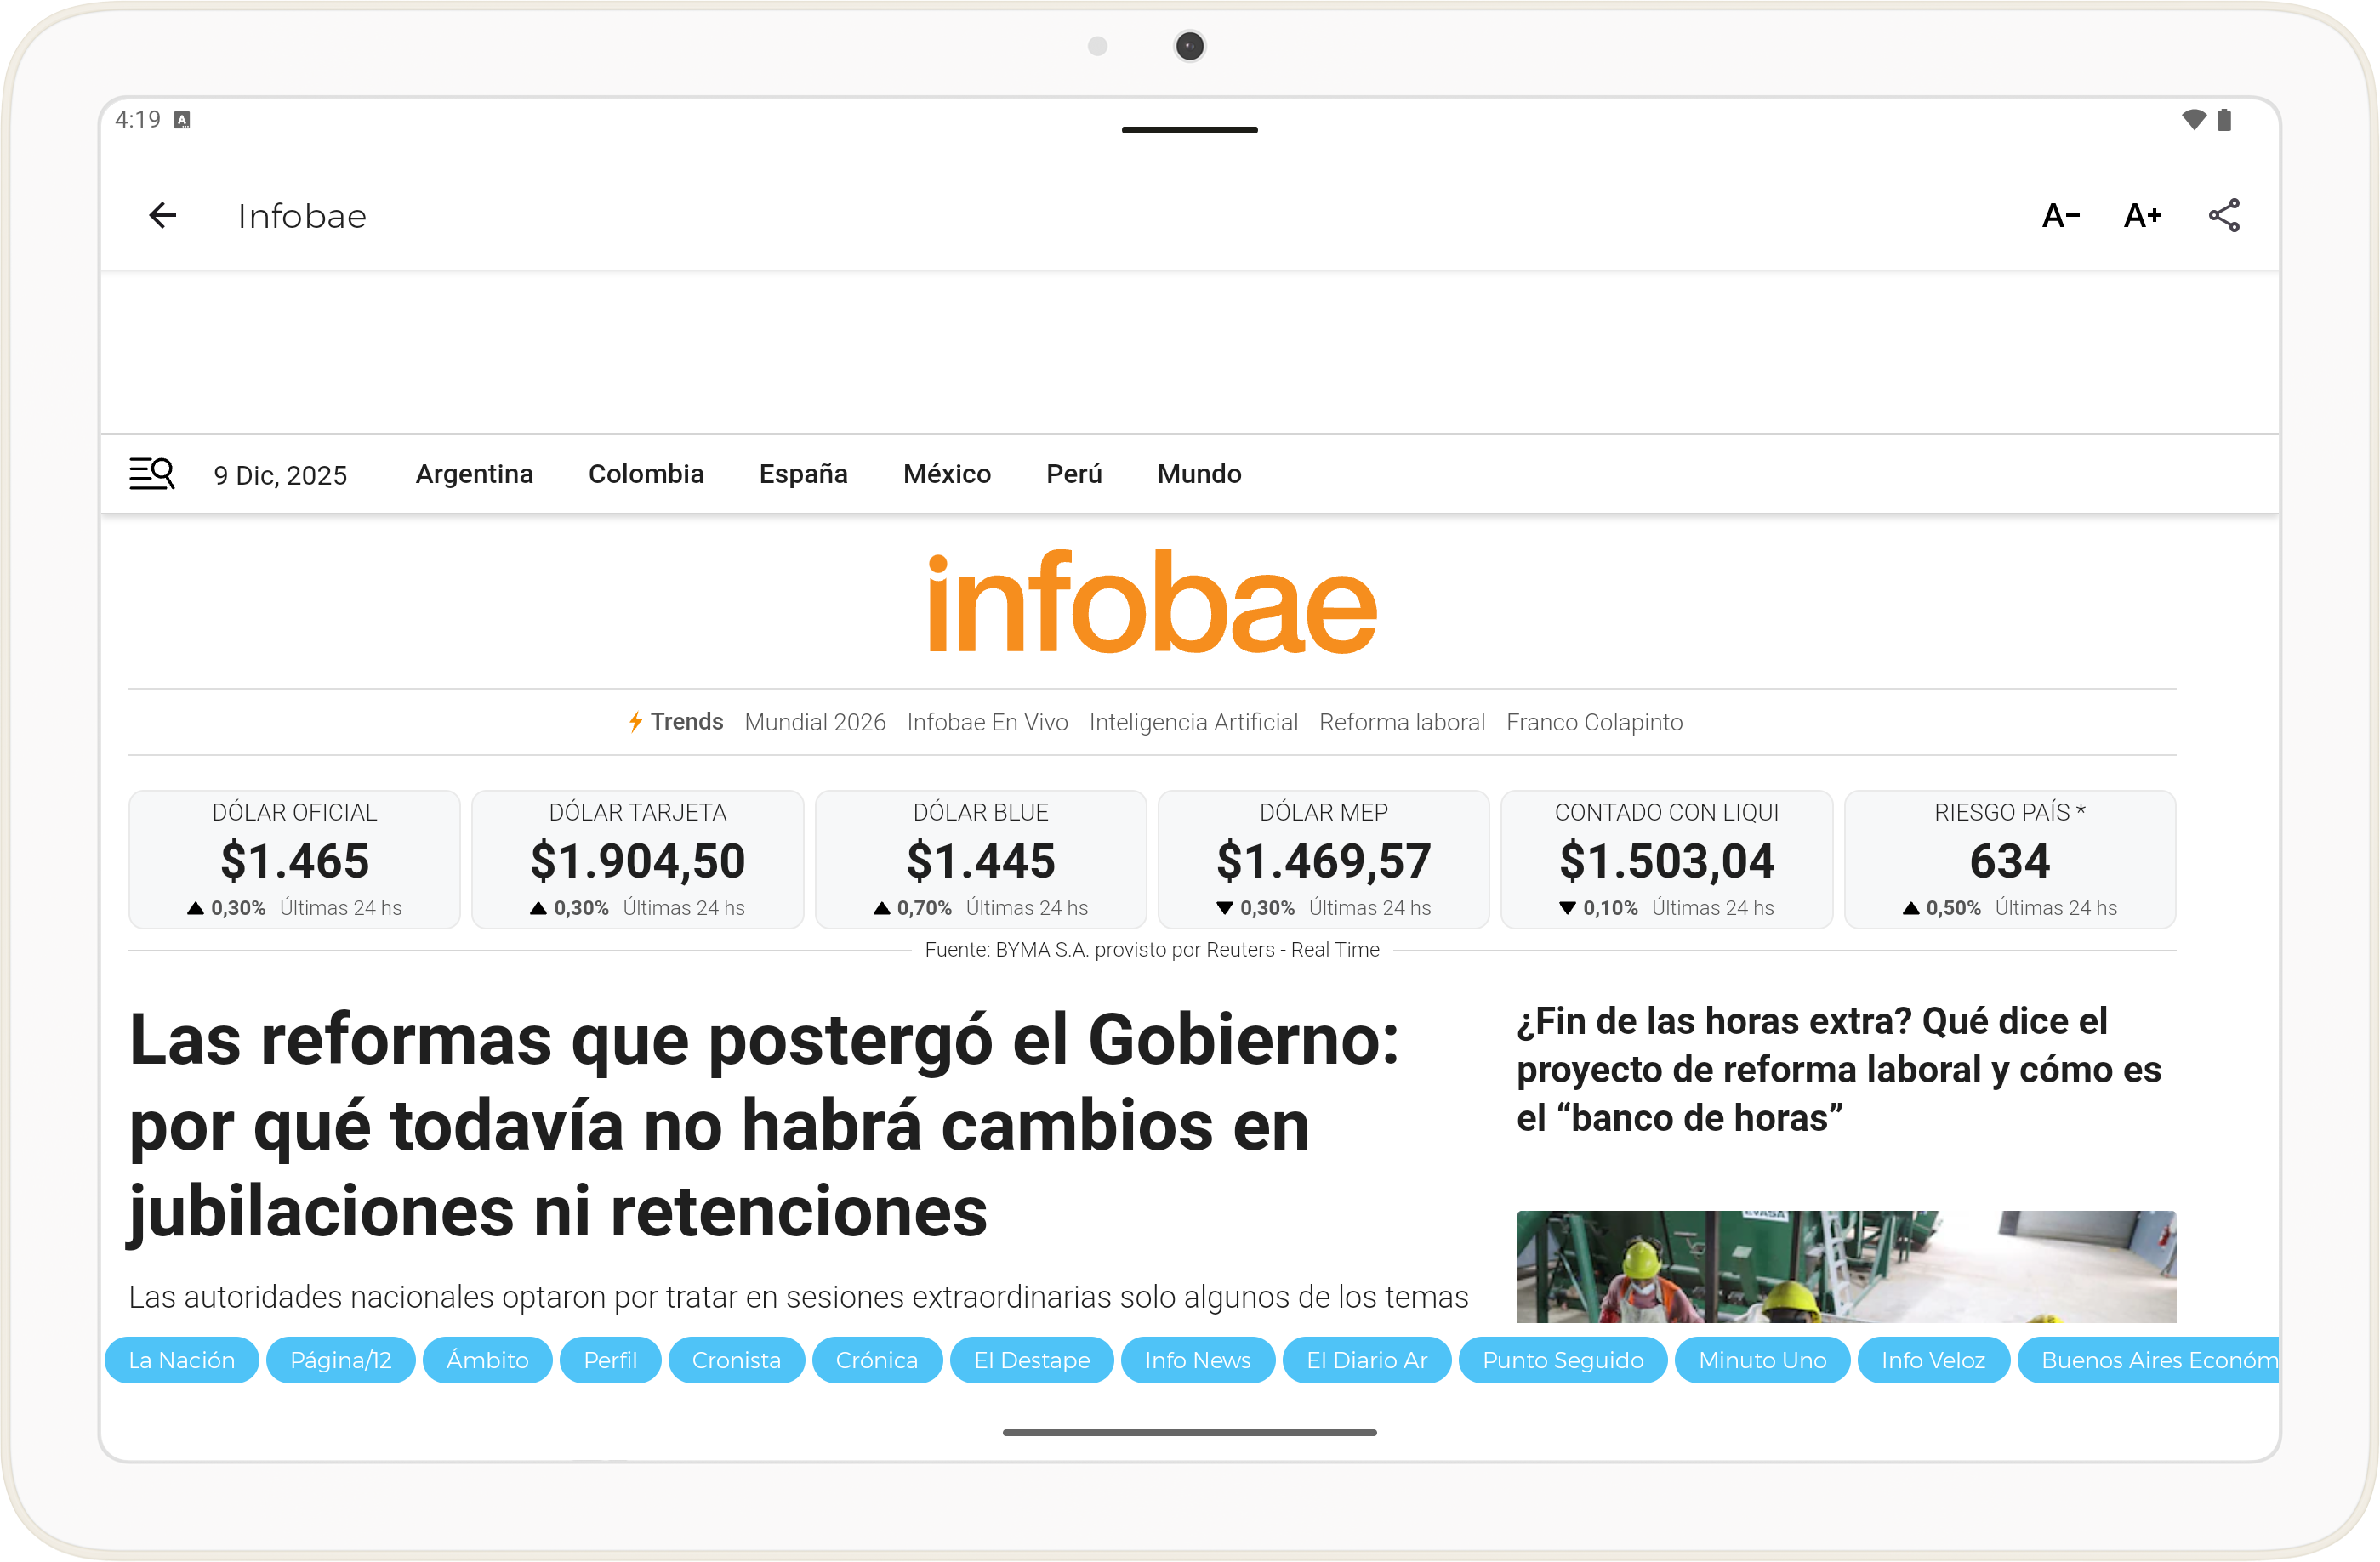Switch to the México edition

946,474
